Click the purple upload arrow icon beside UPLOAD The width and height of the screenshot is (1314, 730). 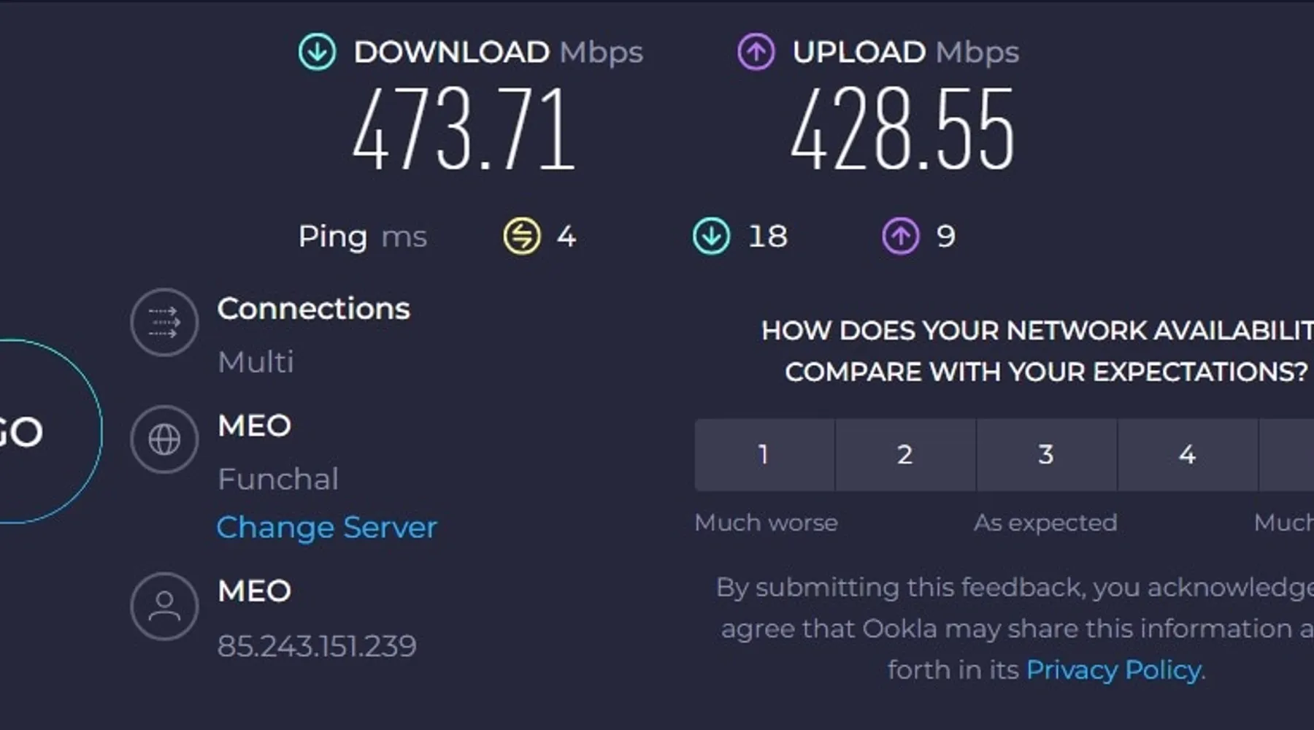click(756, 52)
